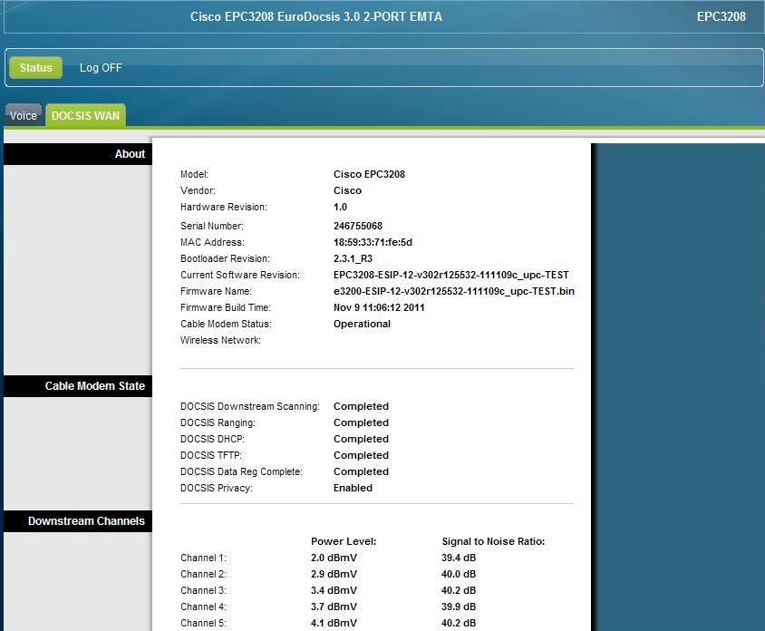Click Channel 1 SNR 39.4 dB
Screen dimensions: 765x631
[459, 558]
